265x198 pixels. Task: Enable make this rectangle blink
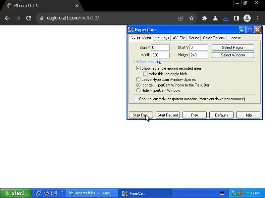[145, 74]
